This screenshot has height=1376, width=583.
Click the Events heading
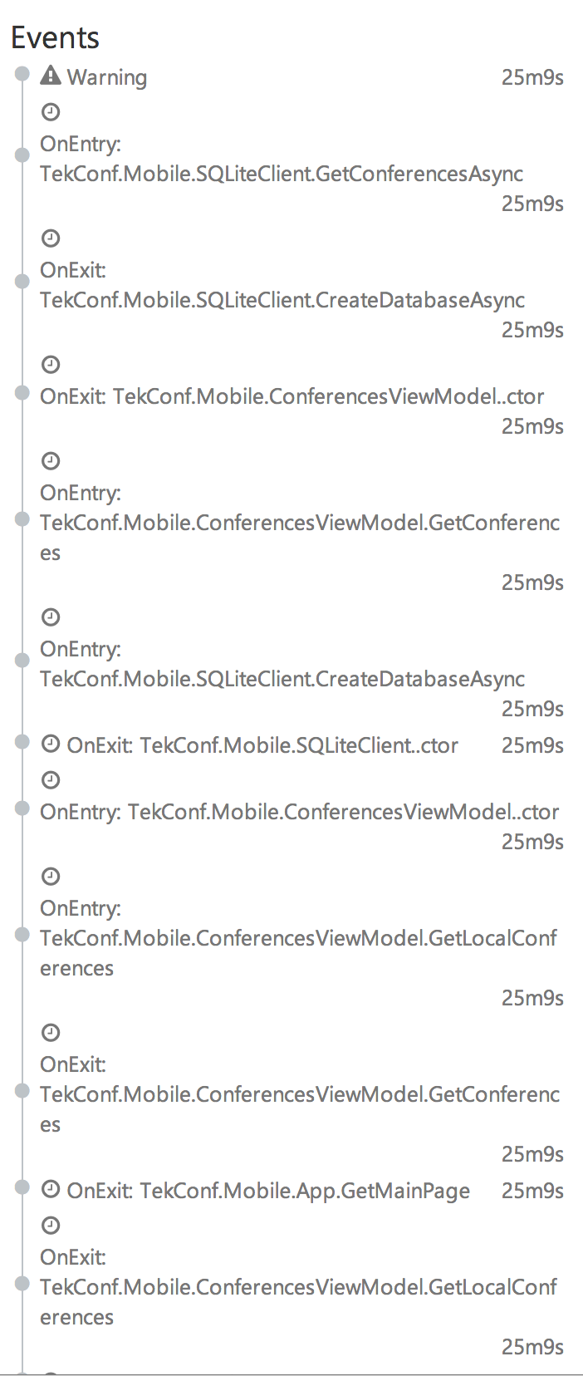pyautogui.click(x=55, y=37)
